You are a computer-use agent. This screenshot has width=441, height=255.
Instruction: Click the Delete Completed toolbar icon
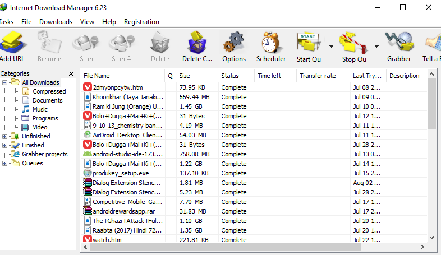(x=197, y=42)
